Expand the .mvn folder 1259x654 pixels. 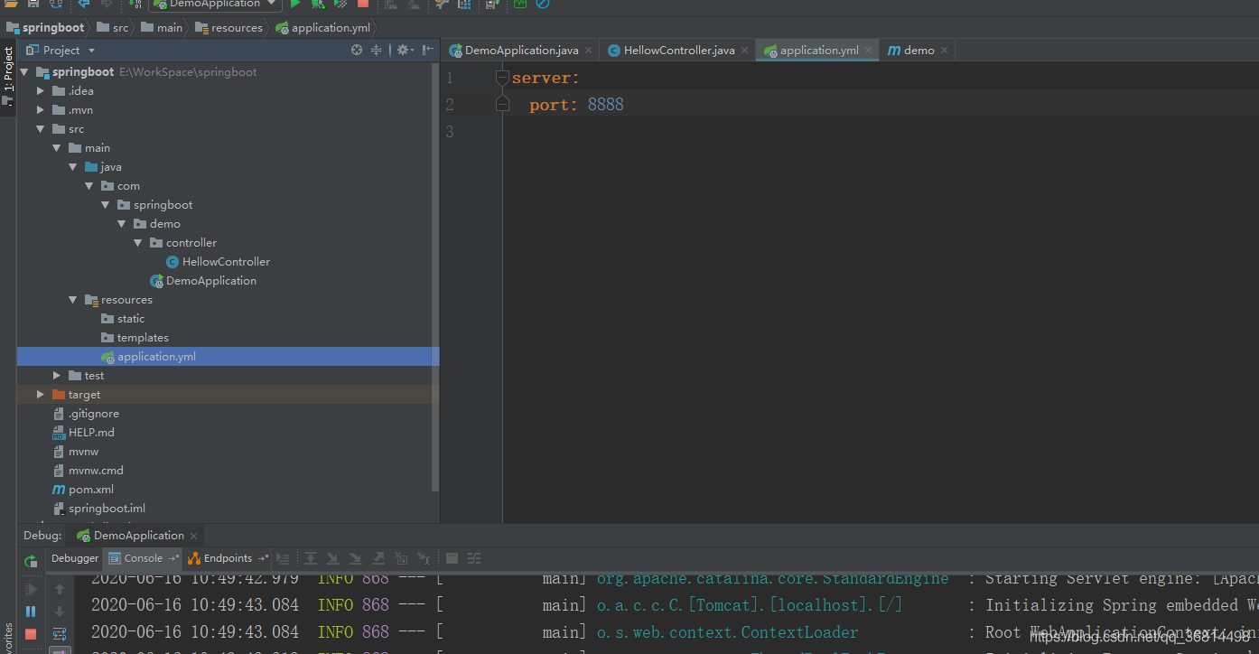40,110
